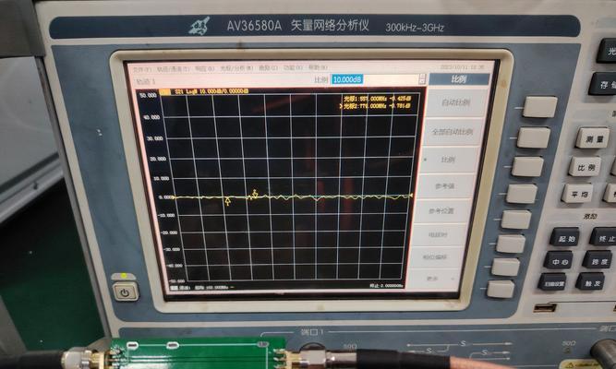Select marker 2 triangle on the trace
The height and width of the screenshot is (369, 616).
[x=255, y=193]
